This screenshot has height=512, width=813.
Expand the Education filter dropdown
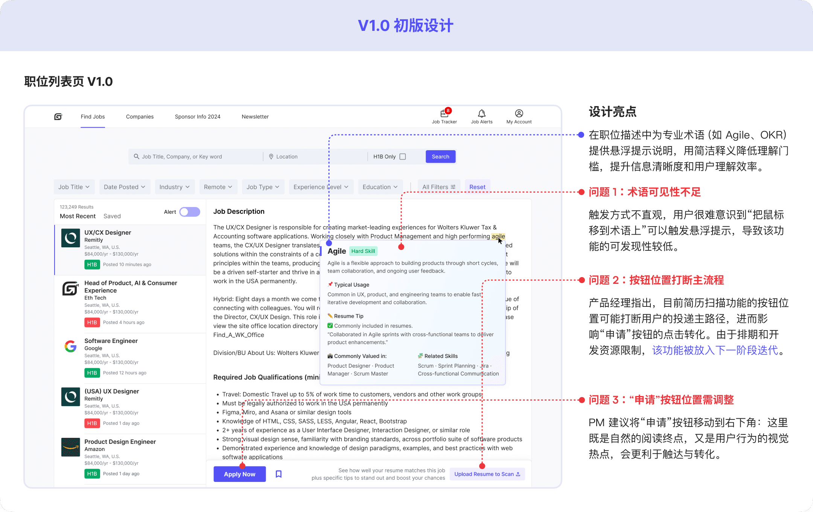tap(380, 187)
